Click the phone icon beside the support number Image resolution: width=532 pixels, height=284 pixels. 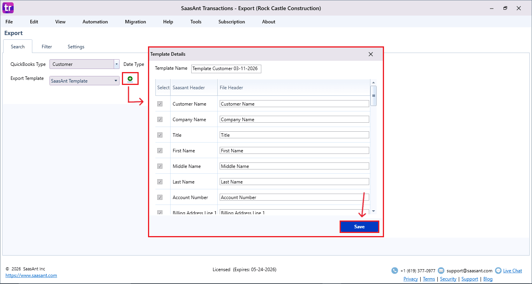[x=395, y=270]
